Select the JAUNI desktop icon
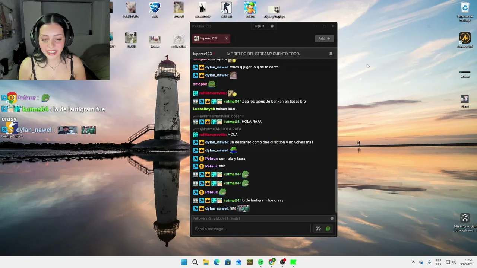 pos(131,40)
